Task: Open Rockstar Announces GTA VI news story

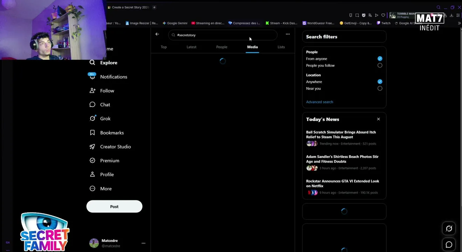Action: [344, 187]
